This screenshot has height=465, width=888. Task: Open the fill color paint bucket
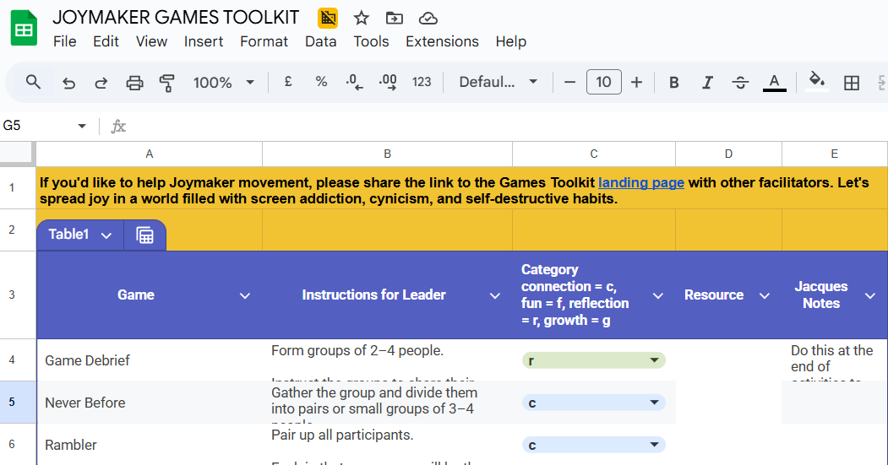[x=816, y=81]
